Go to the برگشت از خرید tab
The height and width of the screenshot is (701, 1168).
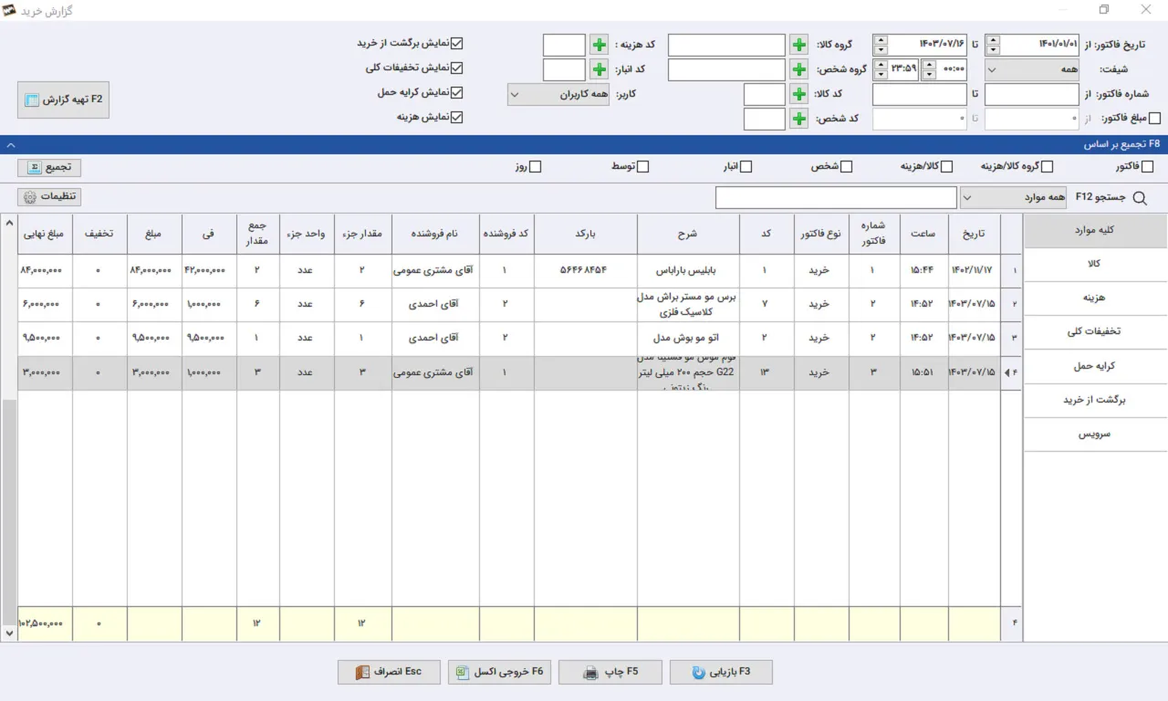pos(1095,401)
